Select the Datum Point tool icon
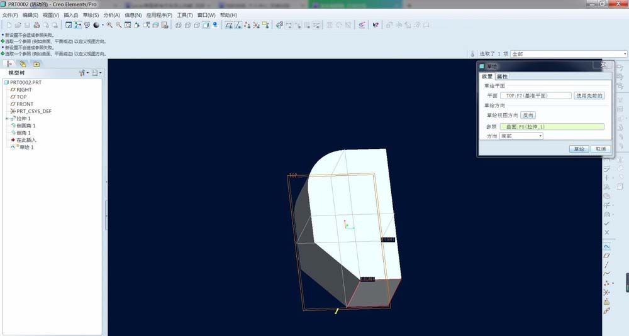 coord(606,283)
